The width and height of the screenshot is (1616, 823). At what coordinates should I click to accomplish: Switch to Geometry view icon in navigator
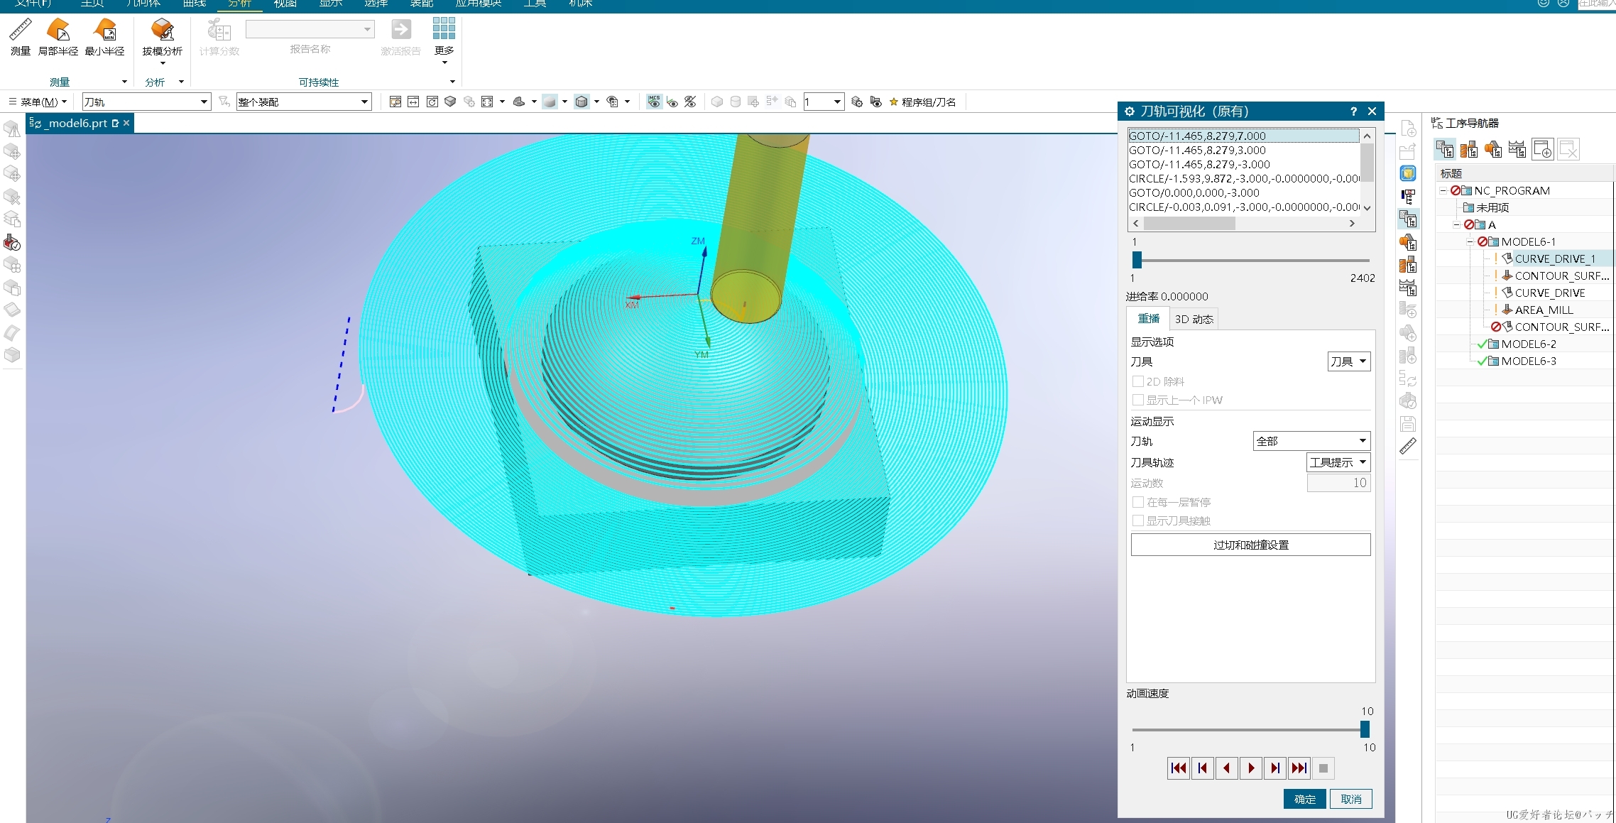pyautogui.click(x=1493, y=149)
